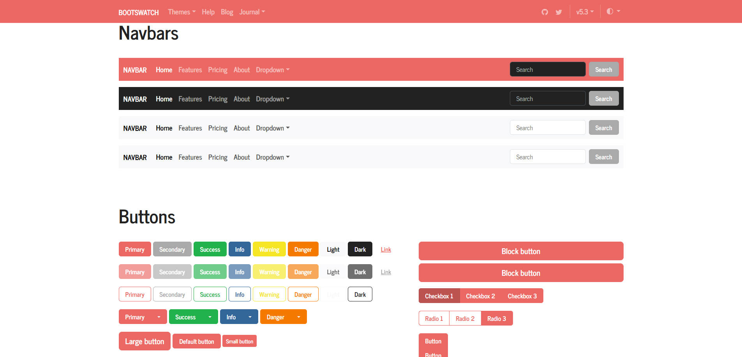Viewport: 742px width, 357px height.
Task: Open the Help menu item
Action: [208, 12]
